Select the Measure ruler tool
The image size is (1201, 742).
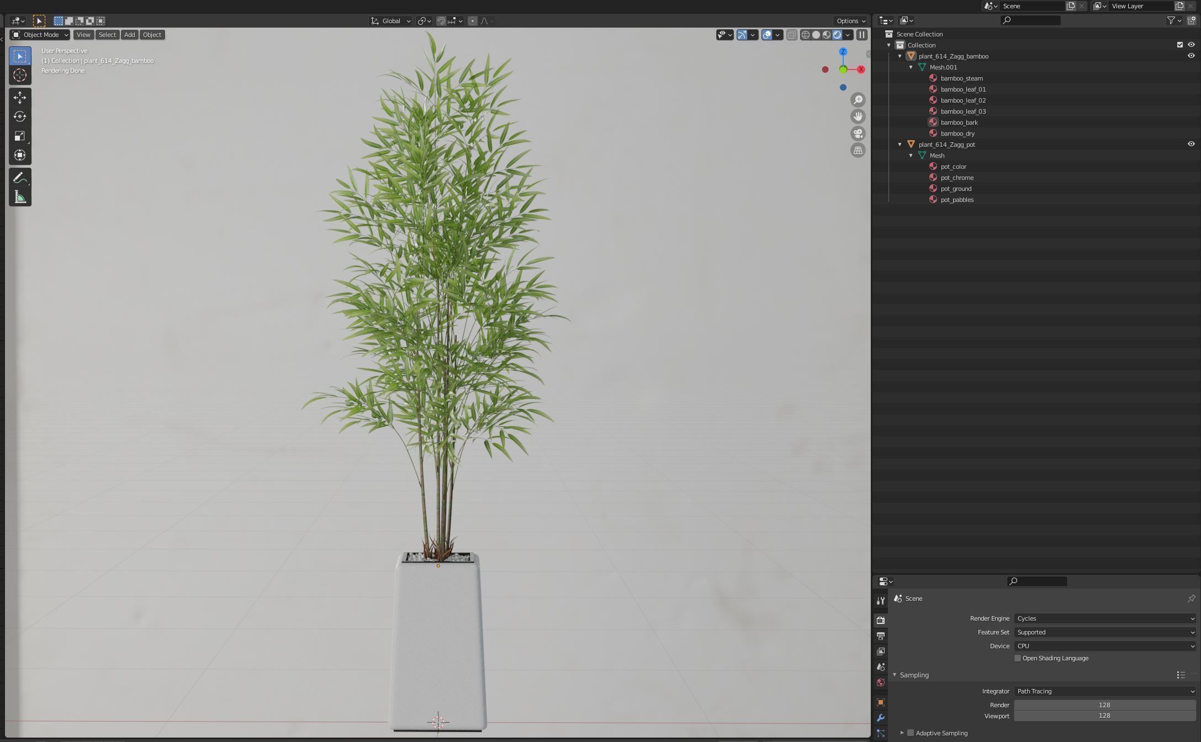(x=20, y=197)
